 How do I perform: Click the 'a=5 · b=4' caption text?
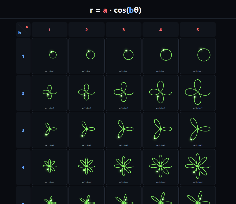click(198, 183)
